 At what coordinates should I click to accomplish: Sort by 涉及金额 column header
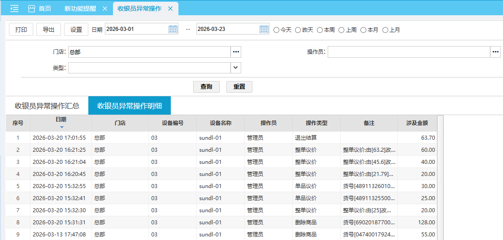[x=417, y=123]
